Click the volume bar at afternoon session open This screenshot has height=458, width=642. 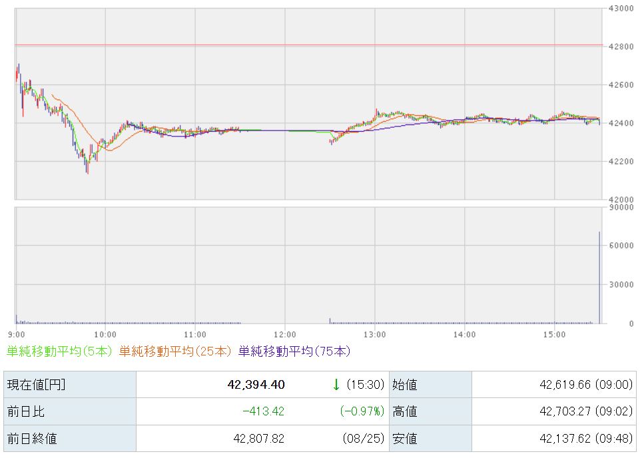pyautogui.click(x=330, y=320)
